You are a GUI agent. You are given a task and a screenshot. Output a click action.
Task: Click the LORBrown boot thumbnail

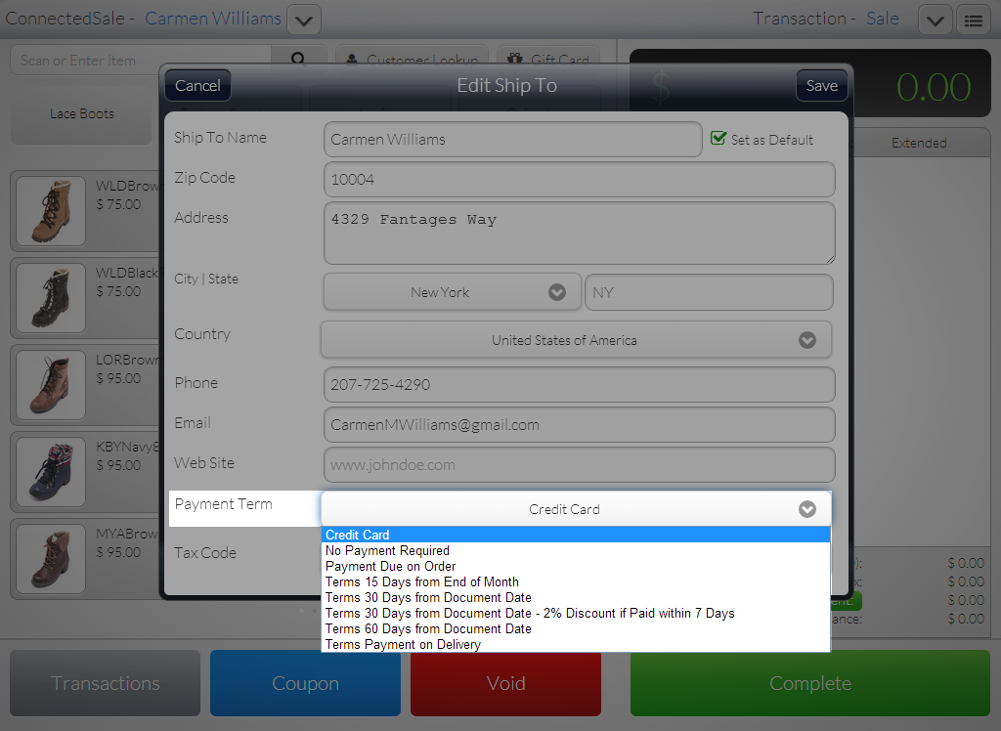tap(51, 384)
